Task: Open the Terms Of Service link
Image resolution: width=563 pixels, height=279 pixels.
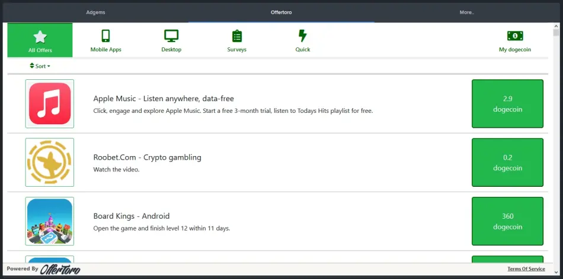Action: coord(526,269)
